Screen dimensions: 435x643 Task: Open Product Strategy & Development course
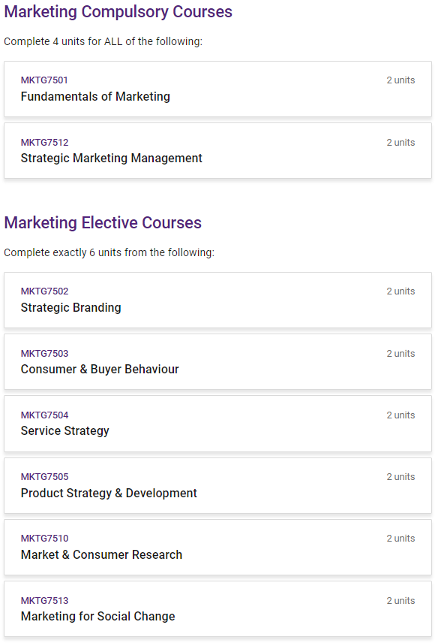109,493
